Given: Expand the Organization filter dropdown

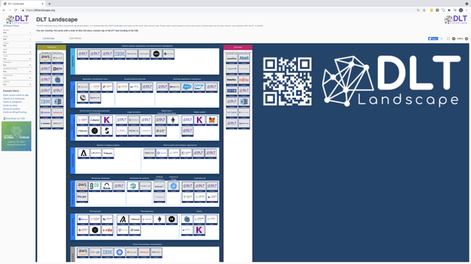Looking at the screenshot, I should click(x=17, y=65).
